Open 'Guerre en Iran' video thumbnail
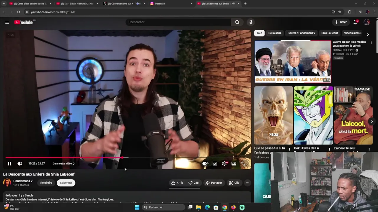Screen dimensions: 378x212 click(293, 62)
